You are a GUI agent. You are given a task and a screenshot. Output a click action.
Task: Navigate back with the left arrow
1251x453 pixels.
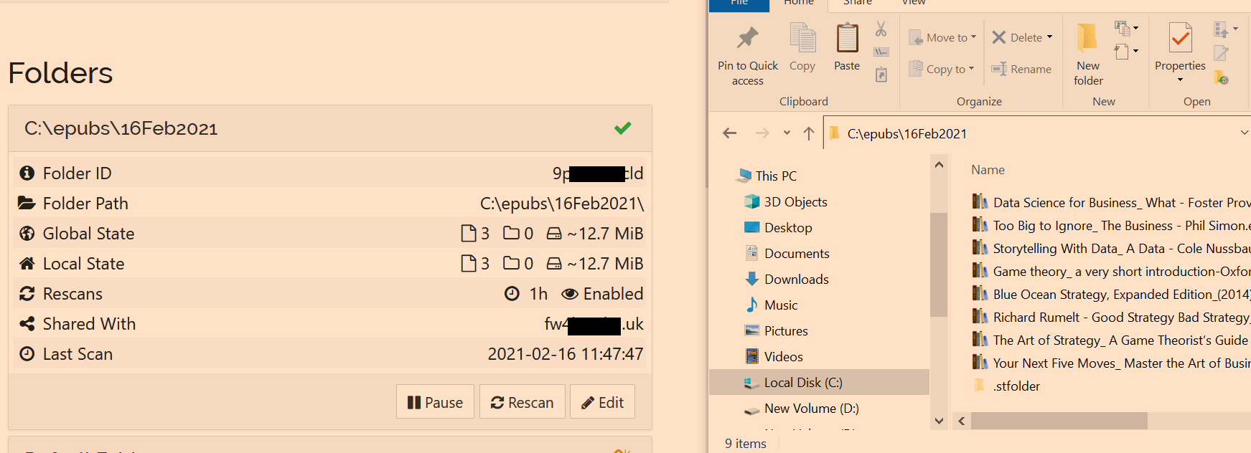(730, 133)
